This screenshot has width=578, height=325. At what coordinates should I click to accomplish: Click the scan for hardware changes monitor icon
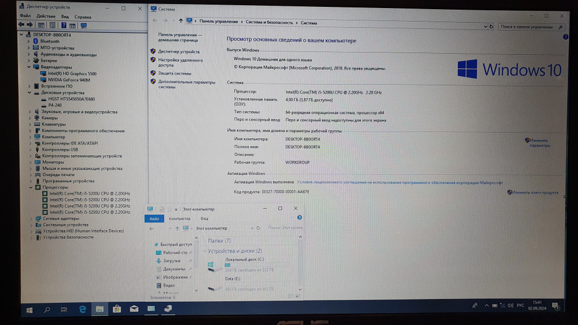pyautogui.click(x=84, y=25)
